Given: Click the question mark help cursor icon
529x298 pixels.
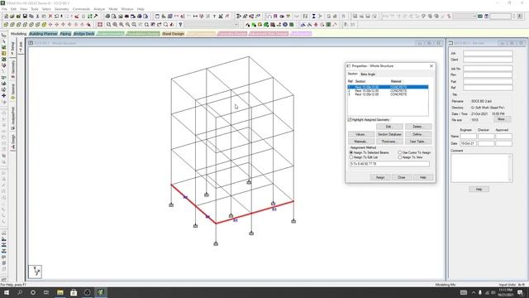Looking at the screenshot, I should 180,25.
